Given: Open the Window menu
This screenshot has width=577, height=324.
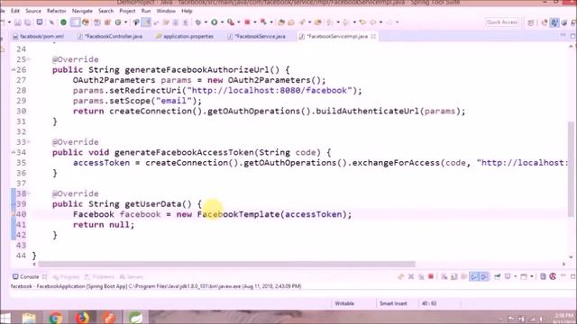Looking at the screenshot, I should pyautogui.click(x=166, y=11).
